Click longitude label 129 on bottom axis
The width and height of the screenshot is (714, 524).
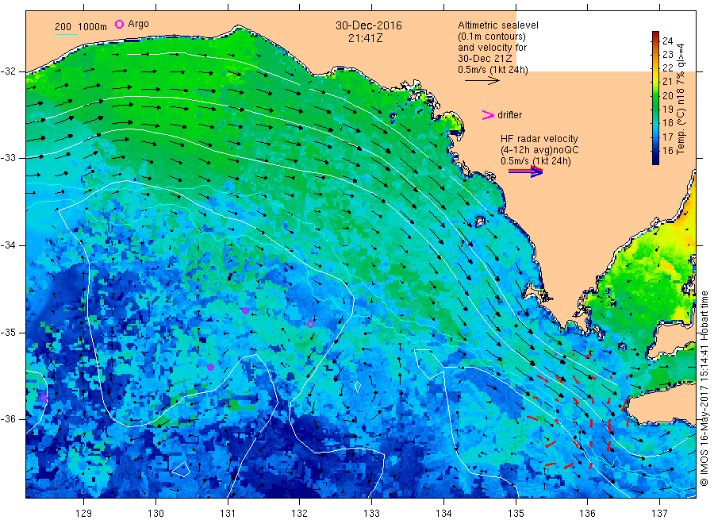pos(84,513)
